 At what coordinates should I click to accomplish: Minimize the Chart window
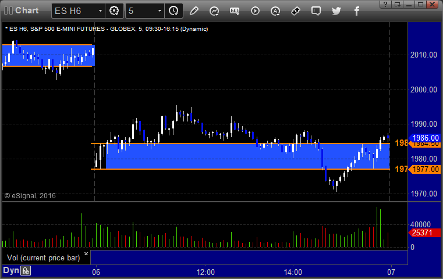pyautogui.click(x=409, y=4)
